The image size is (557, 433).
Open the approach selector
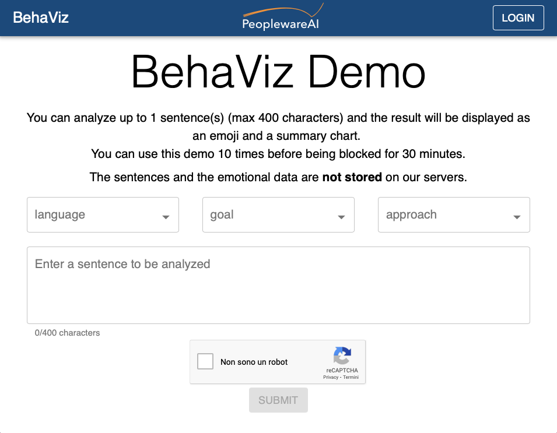click(x=454, y=215)
